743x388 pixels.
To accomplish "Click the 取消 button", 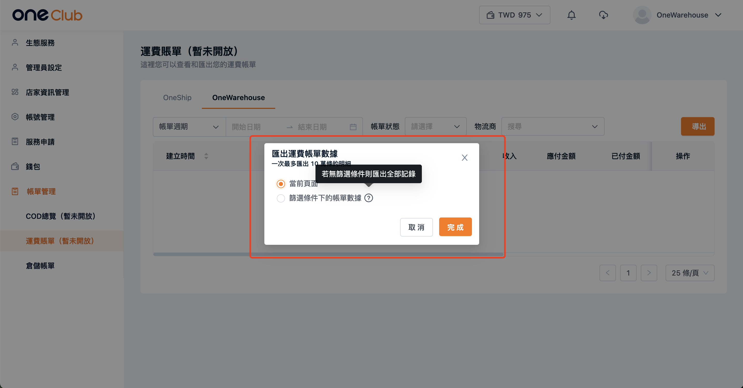I will pos(416,227).
